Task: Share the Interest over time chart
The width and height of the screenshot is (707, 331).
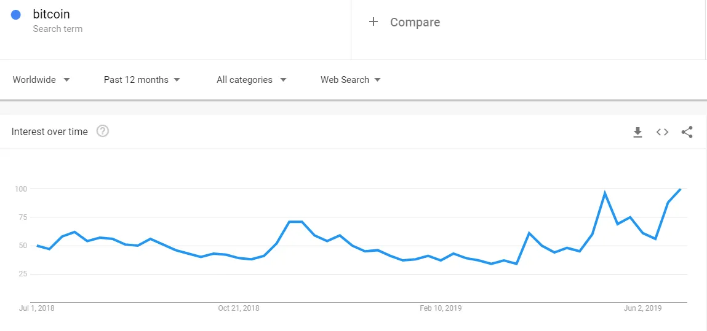Action: coord(687,132)
